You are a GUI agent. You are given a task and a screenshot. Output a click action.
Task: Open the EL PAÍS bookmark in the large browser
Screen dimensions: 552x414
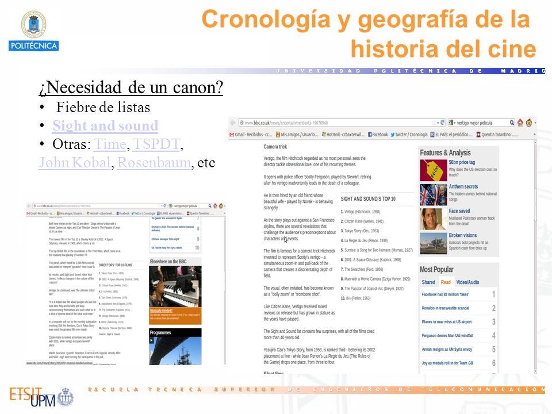coord(451,135)
